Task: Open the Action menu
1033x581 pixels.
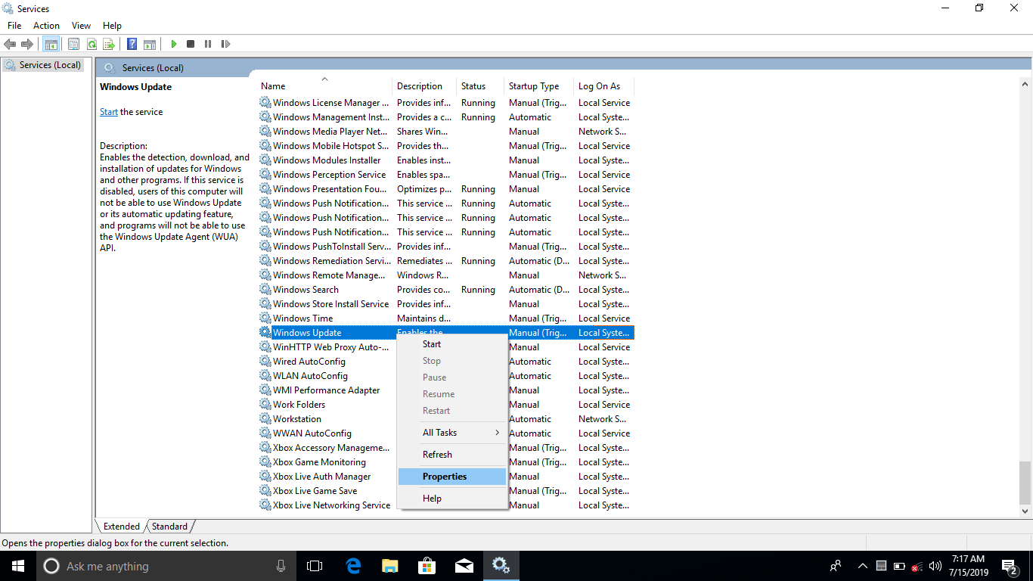Action: 46,26
